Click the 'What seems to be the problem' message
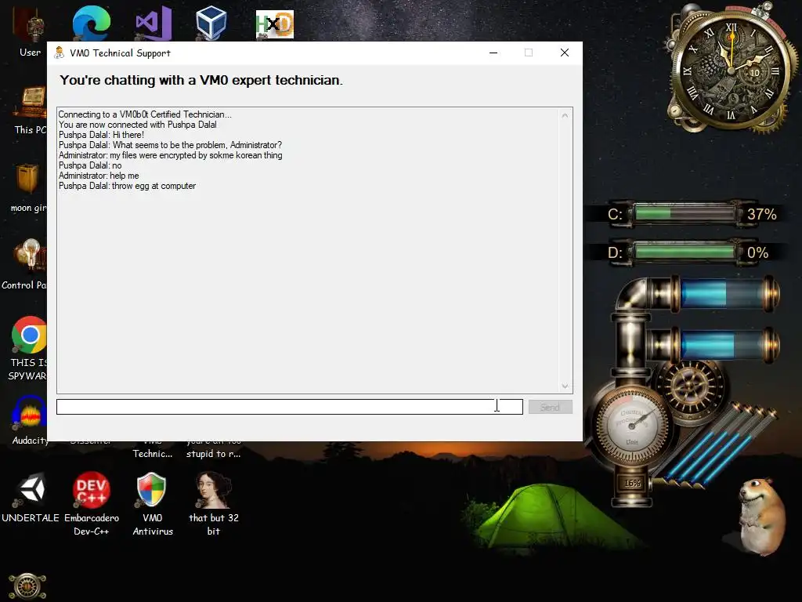 coord(170,145)
